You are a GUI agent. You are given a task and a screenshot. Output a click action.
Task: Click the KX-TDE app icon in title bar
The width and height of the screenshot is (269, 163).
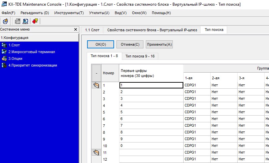tap(4, 4)
